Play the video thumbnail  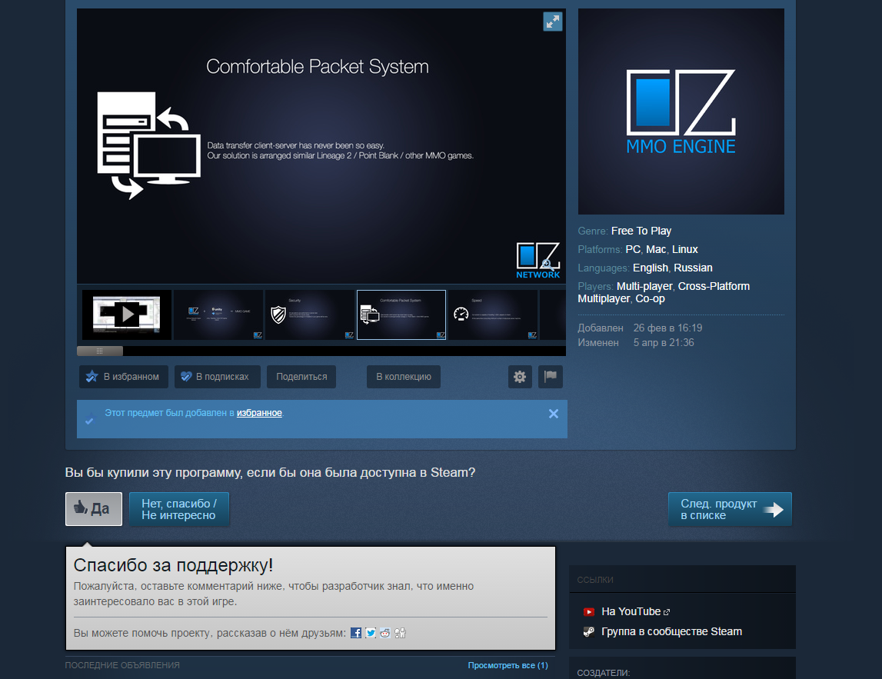tap(127, 315)
